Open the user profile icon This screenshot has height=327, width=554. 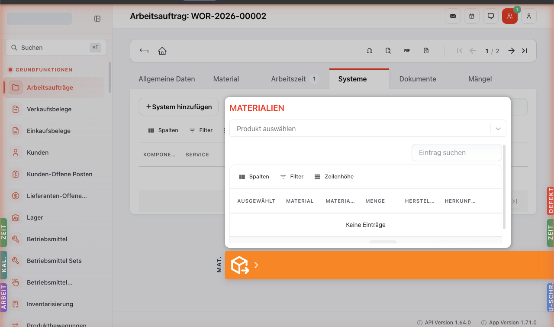click(x=529, y=16)
